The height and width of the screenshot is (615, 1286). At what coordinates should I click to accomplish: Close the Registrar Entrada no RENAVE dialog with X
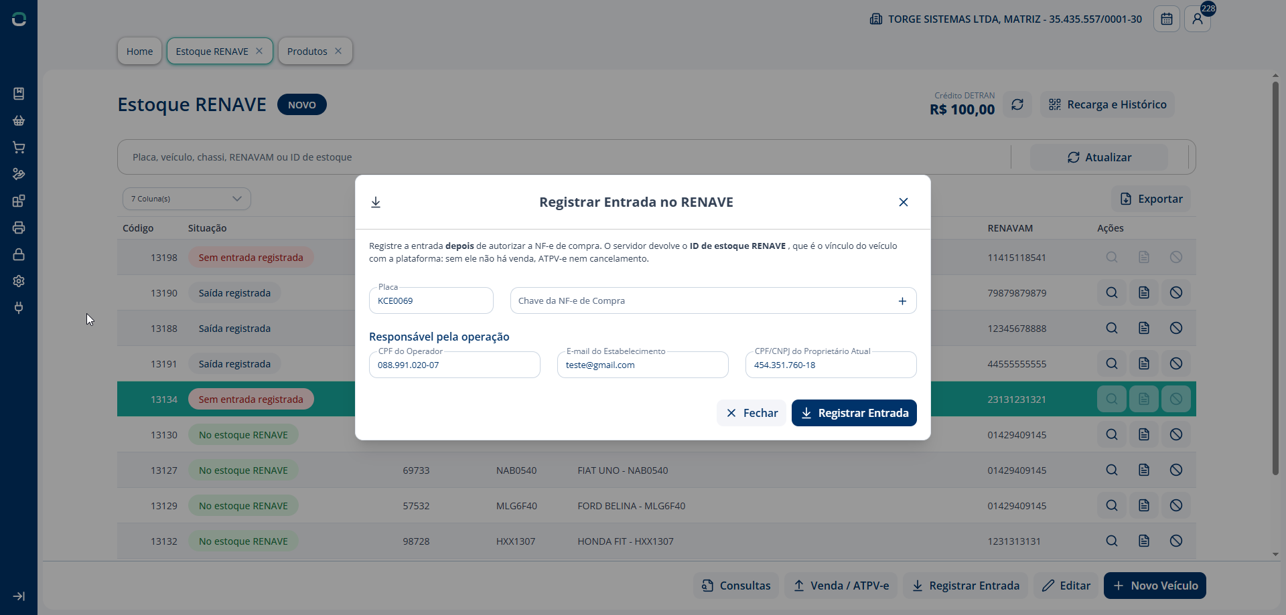coord(904,202)
